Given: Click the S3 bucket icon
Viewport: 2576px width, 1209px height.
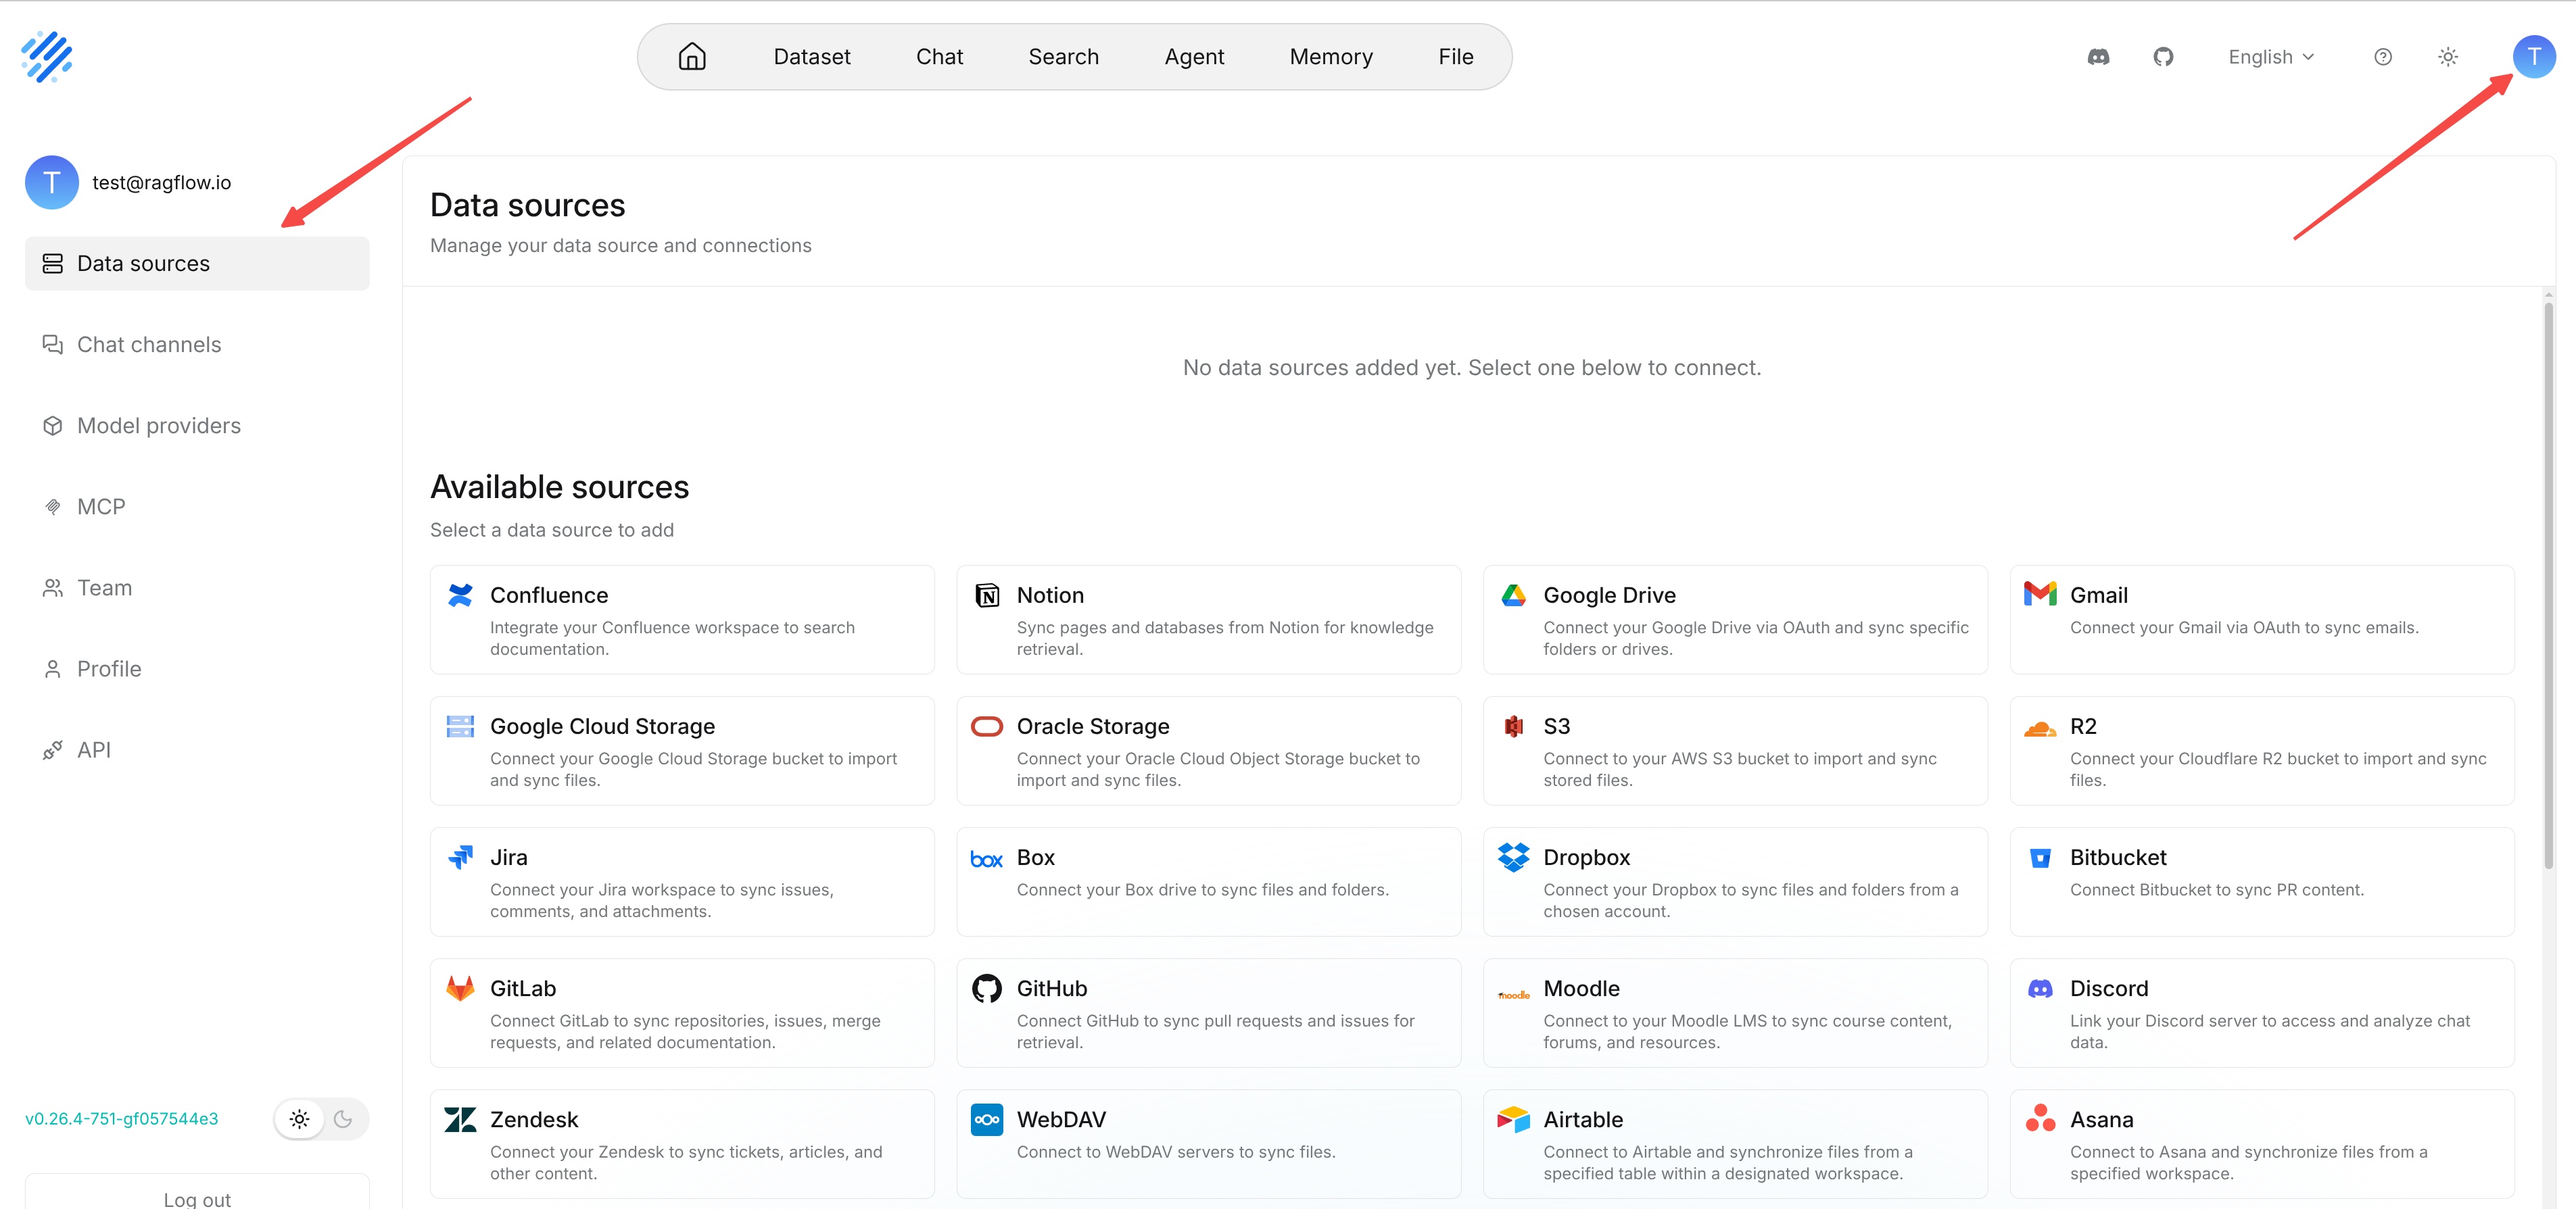Looking at the screenshot, I should 1514,726.
